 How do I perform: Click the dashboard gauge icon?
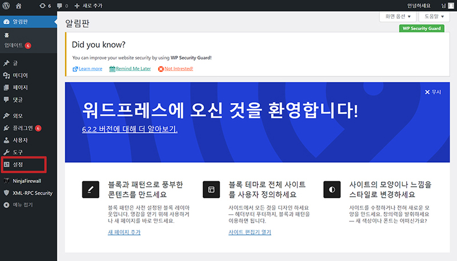[6, 22]
